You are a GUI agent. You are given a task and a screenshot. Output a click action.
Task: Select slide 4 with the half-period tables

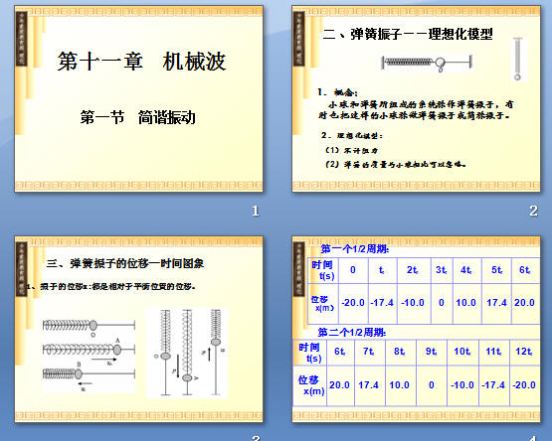(416, 329)
